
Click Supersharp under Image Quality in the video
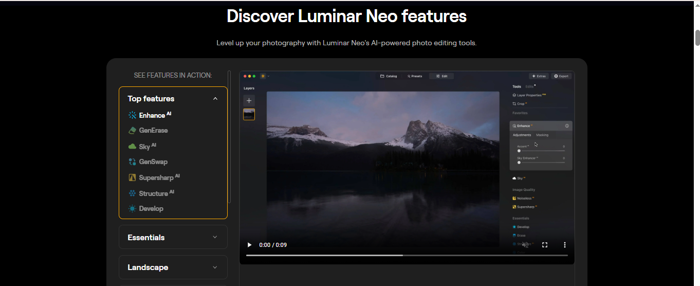pyautogui.click(x=525, y=207)
